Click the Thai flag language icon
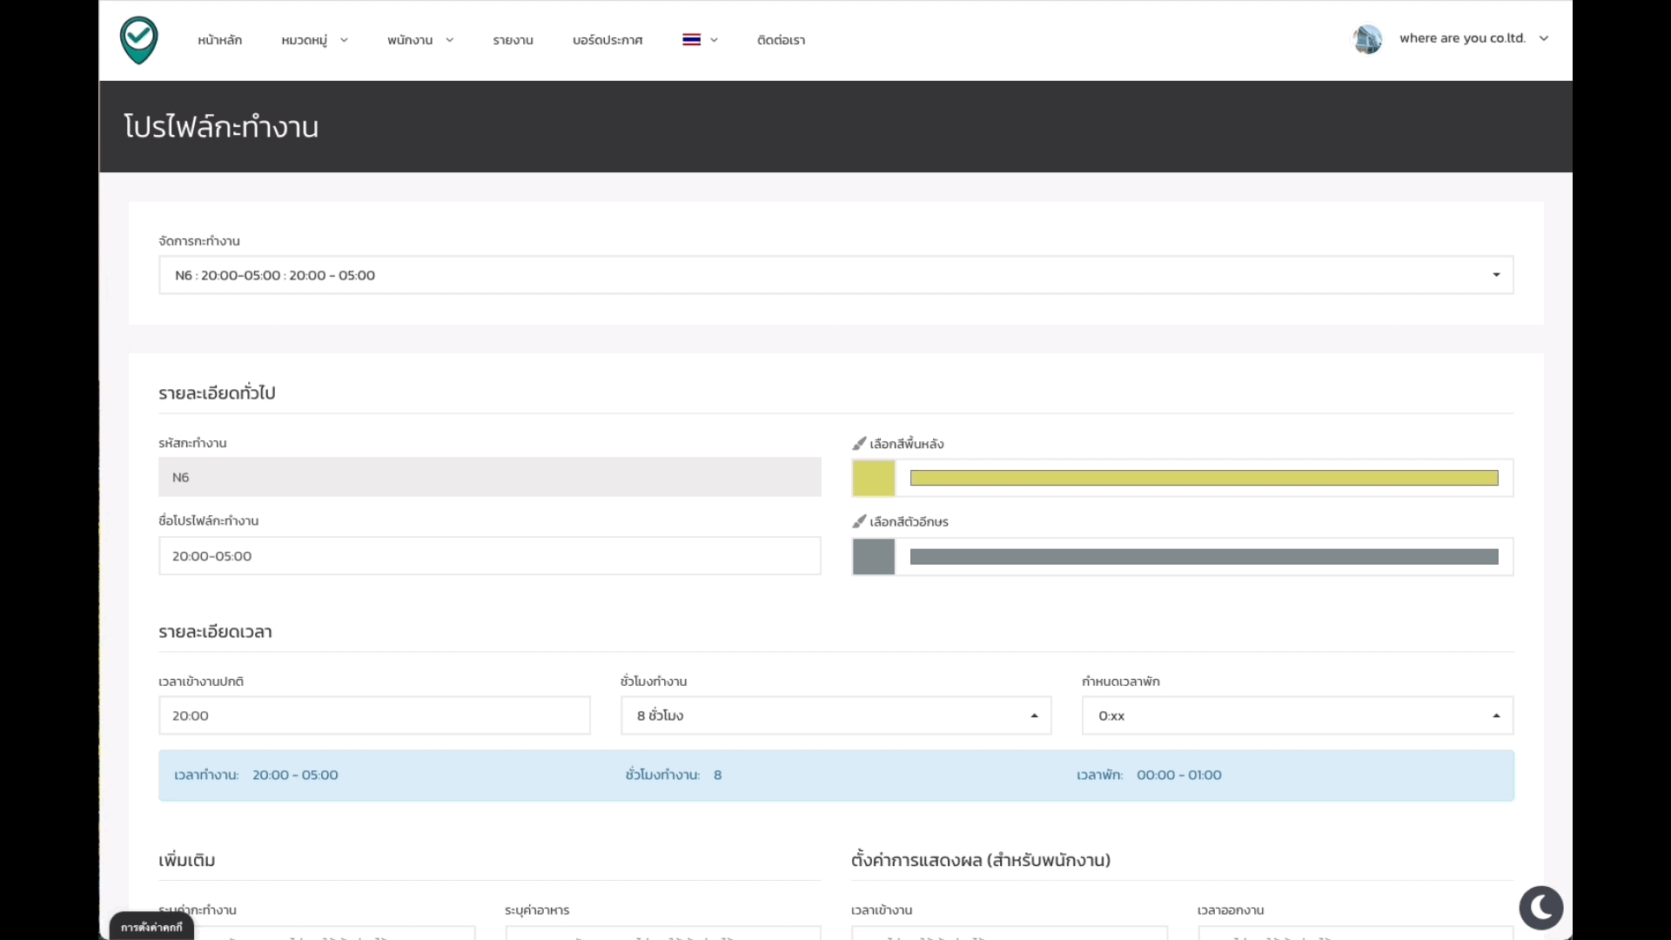The width and height of the screenshot is (1671, 940). pos(691,40)
